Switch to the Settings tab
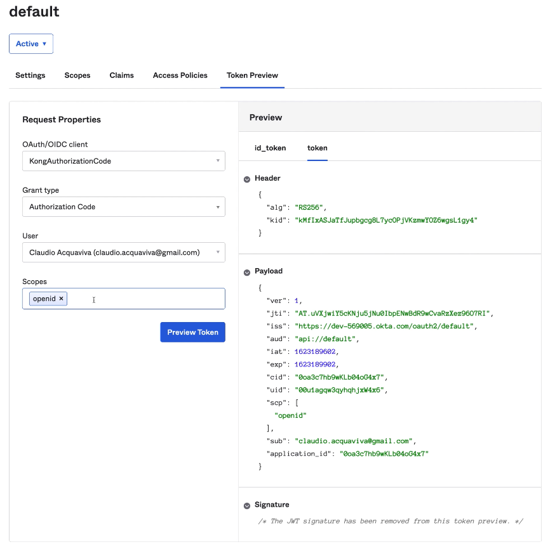This screenshot has width=555, height=549. [x=30, y=75]
